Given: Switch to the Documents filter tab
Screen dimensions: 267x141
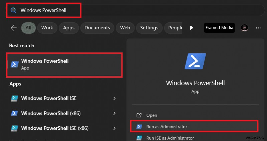Looking at the screenshot, I should pos(97,28).
